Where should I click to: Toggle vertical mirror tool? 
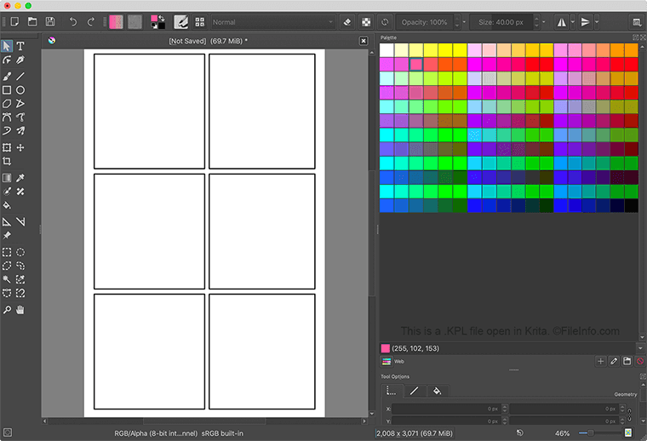[x=585, y=22]
